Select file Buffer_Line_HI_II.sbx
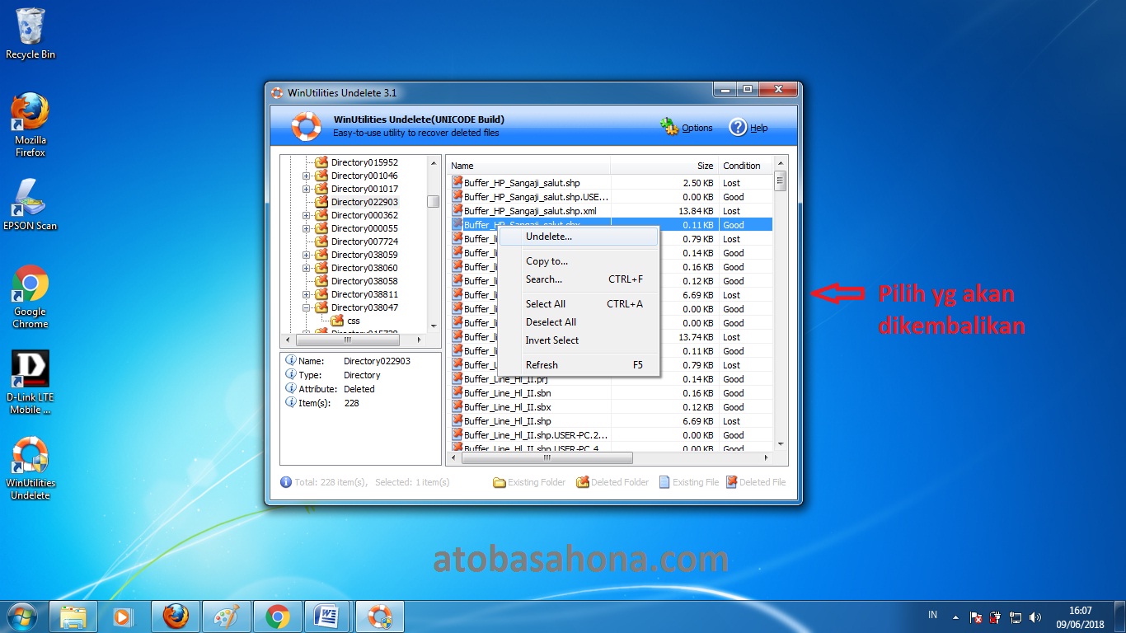The image size is (1126, 633). coord(507,407)
